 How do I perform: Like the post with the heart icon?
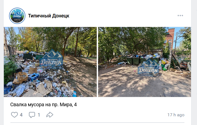14,115
